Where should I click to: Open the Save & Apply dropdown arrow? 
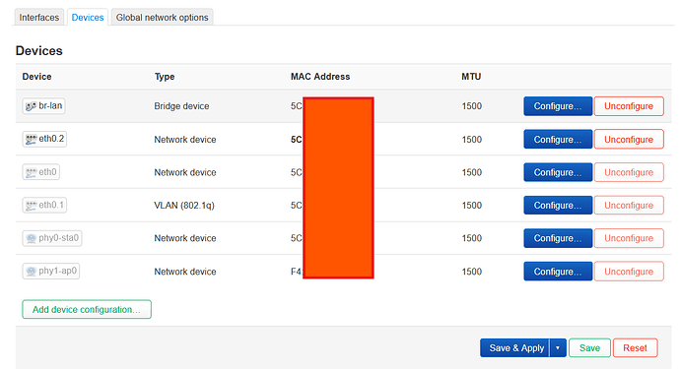coord(558,347)
